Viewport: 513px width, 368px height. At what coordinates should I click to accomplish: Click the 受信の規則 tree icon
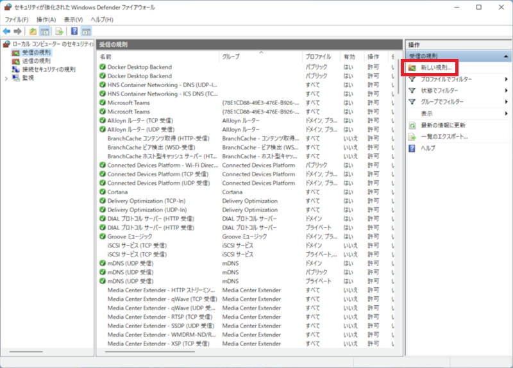pyautogui.click(x=15, y=53)
